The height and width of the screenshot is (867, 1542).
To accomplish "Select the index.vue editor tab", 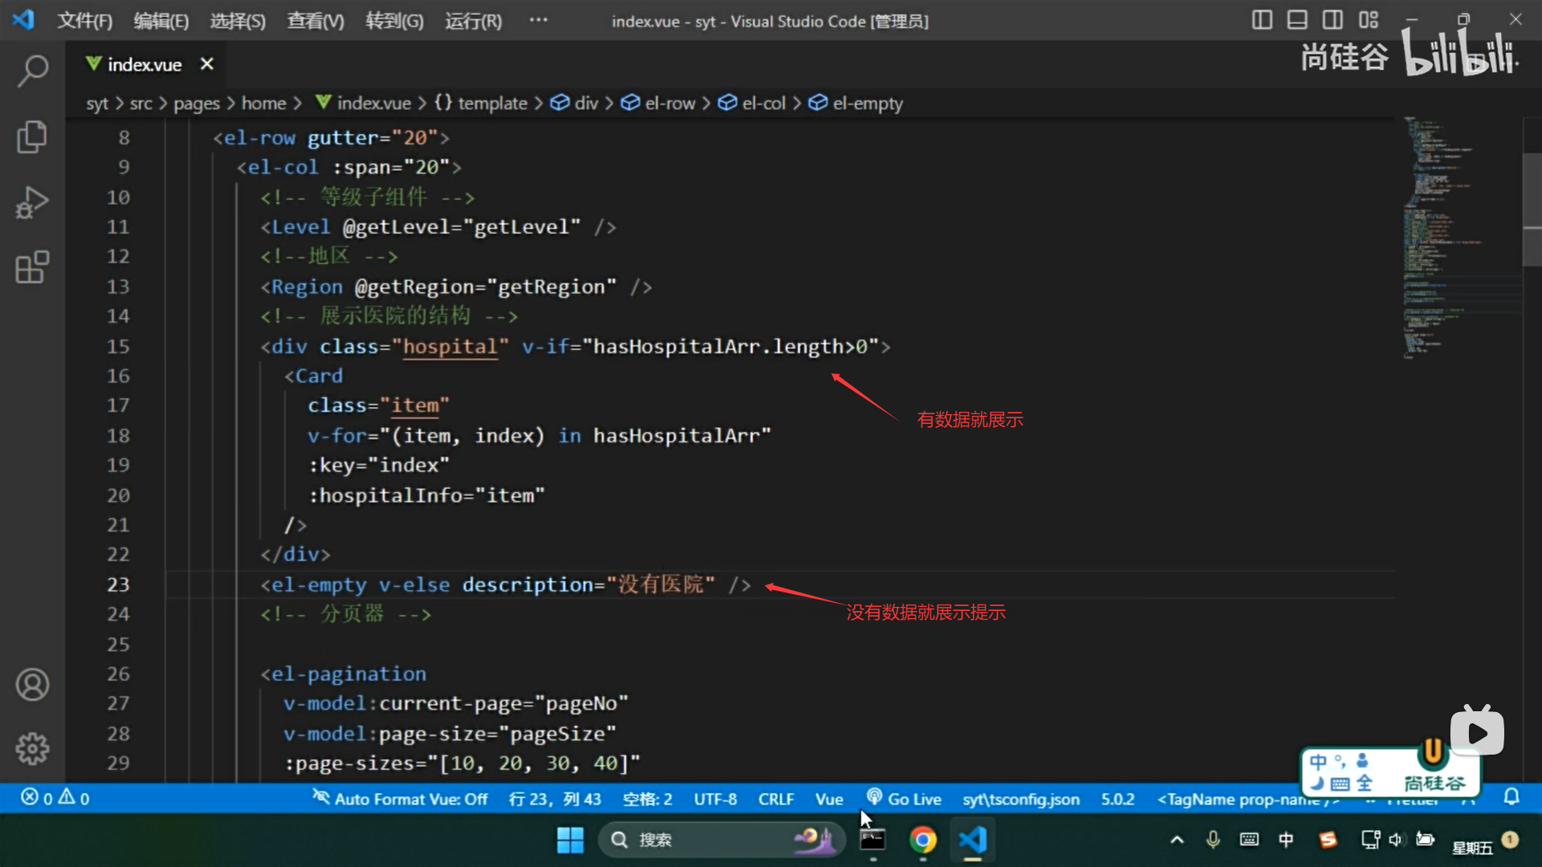I will click(x=144, y=64).
